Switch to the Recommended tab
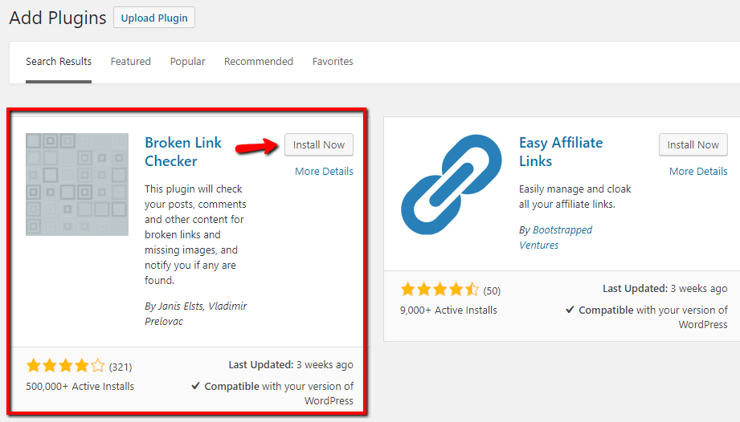 tap(259, 61)
